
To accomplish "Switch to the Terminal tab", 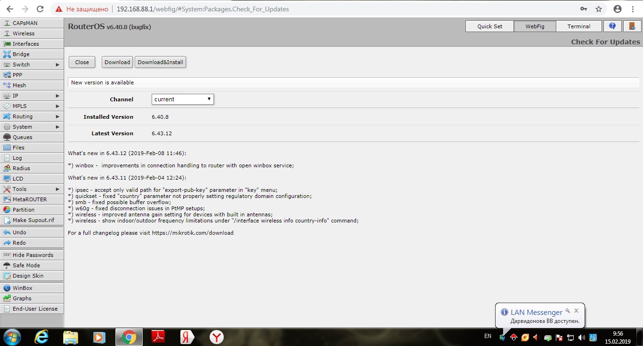I will [x=579, y=26].
